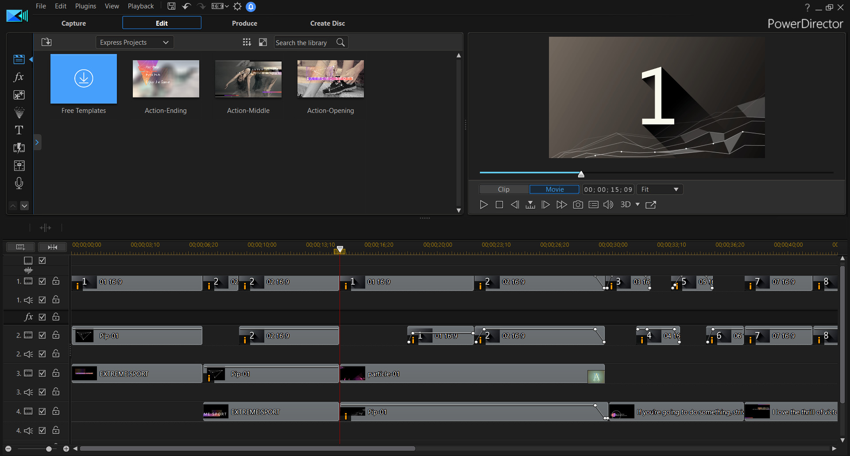Open the Title Room
850x456 pixels.
[19, 130]
